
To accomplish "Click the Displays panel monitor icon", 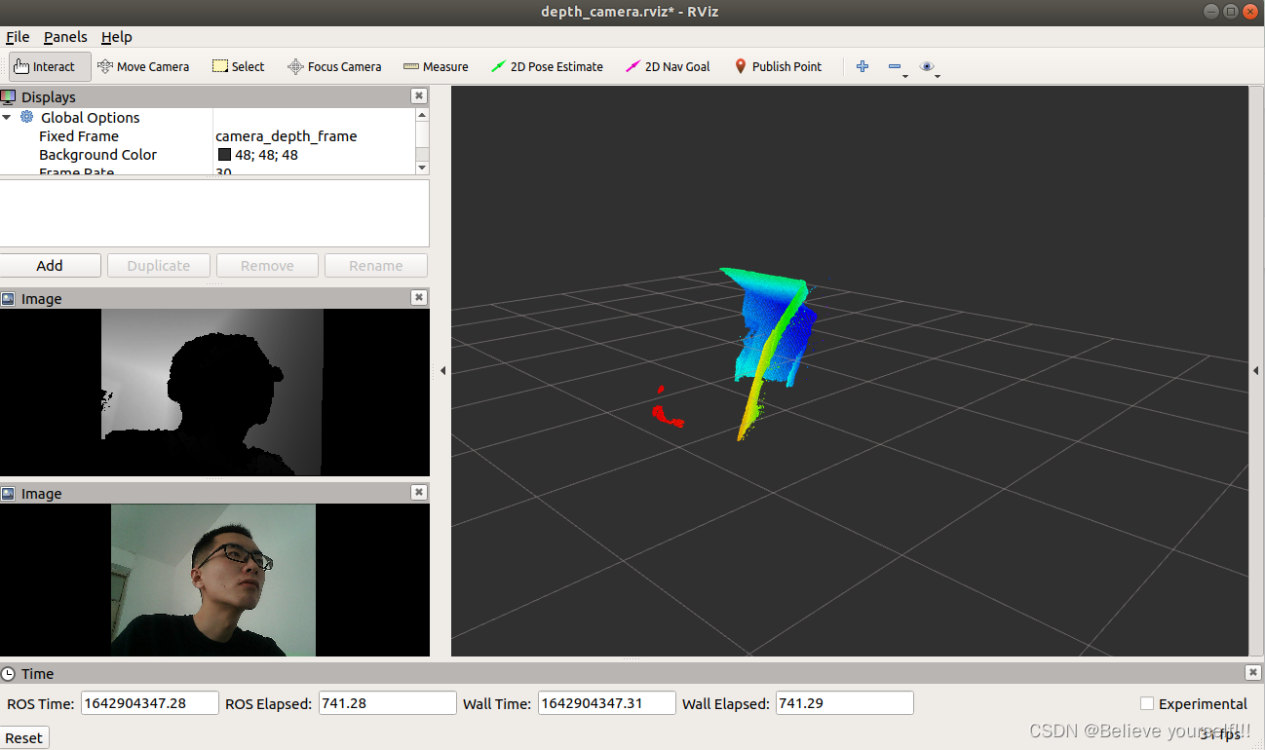I will [x=9, y=96].
